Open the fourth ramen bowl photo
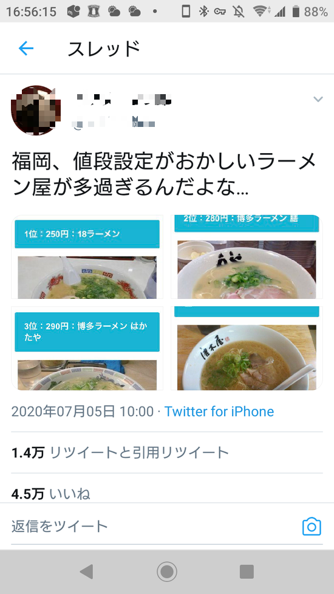The image size is (334, 594). (x=247, y=348)
